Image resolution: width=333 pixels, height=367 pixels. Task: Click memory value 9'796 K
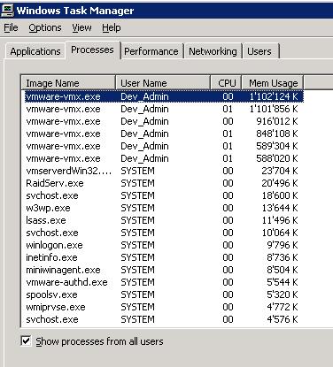click(x=283, y=245)
